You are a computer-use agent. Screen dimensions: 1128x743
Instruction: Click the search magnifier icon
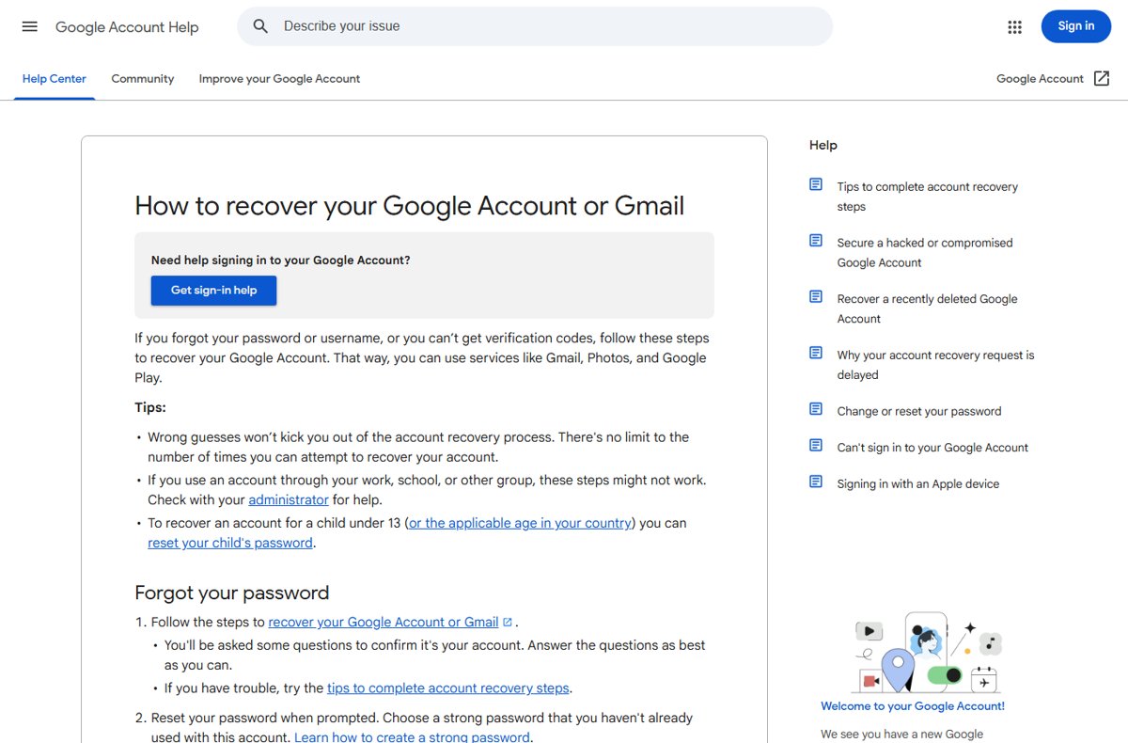pos(261,26)
